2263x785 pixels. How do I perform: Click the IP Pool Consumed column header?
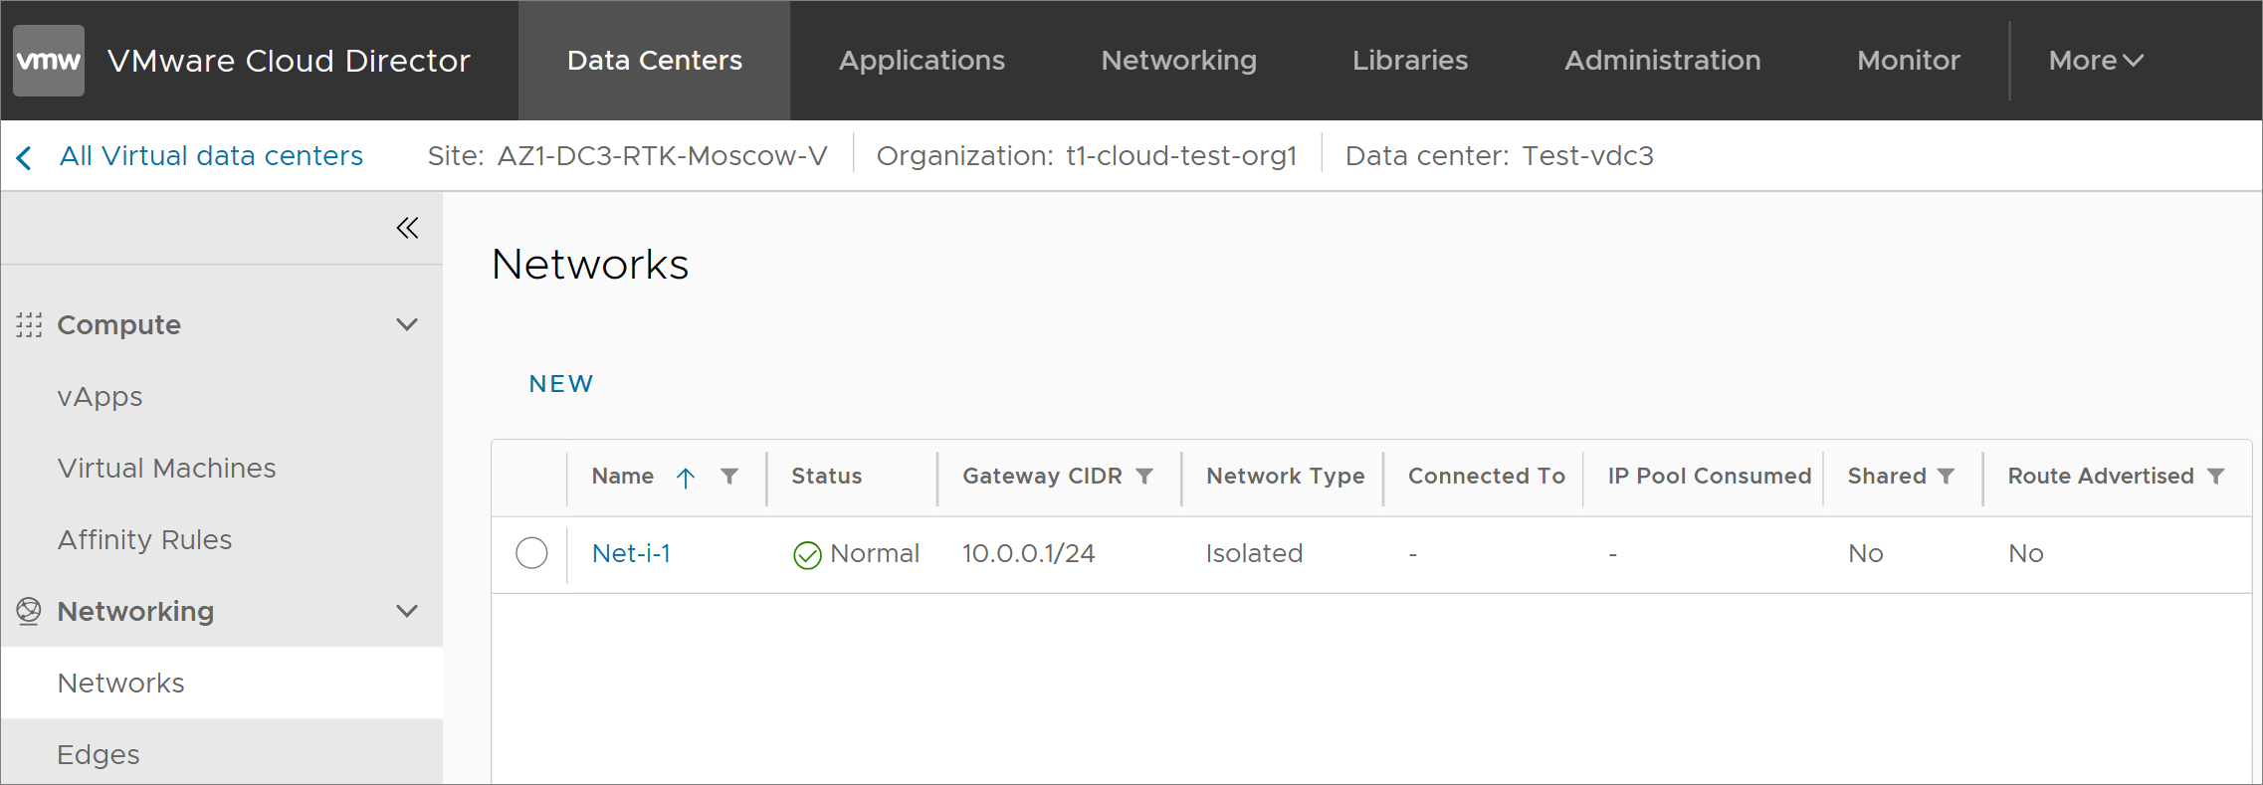[x=1710, y=477]
